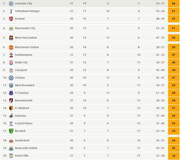Open the Crystal Palace team name
Viewport: 180px width, 160px height.
(x=24, y=123)
